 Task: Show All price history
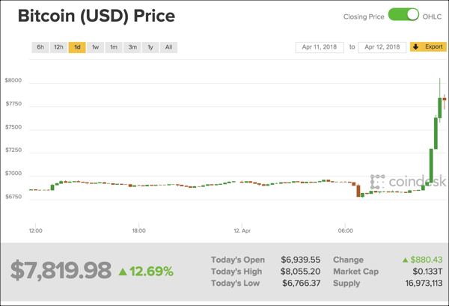(168, 47)
